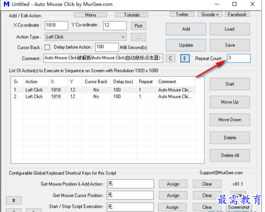The height and width of the screenshot is (212, 265).
Task: Open the Menu button
Action: pyautogui.click(x=91, y=15)
